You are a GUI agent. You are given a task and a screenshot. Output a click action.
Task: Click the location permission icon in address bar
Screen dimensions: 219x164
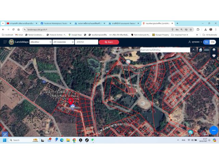click(x=172, y=30)
